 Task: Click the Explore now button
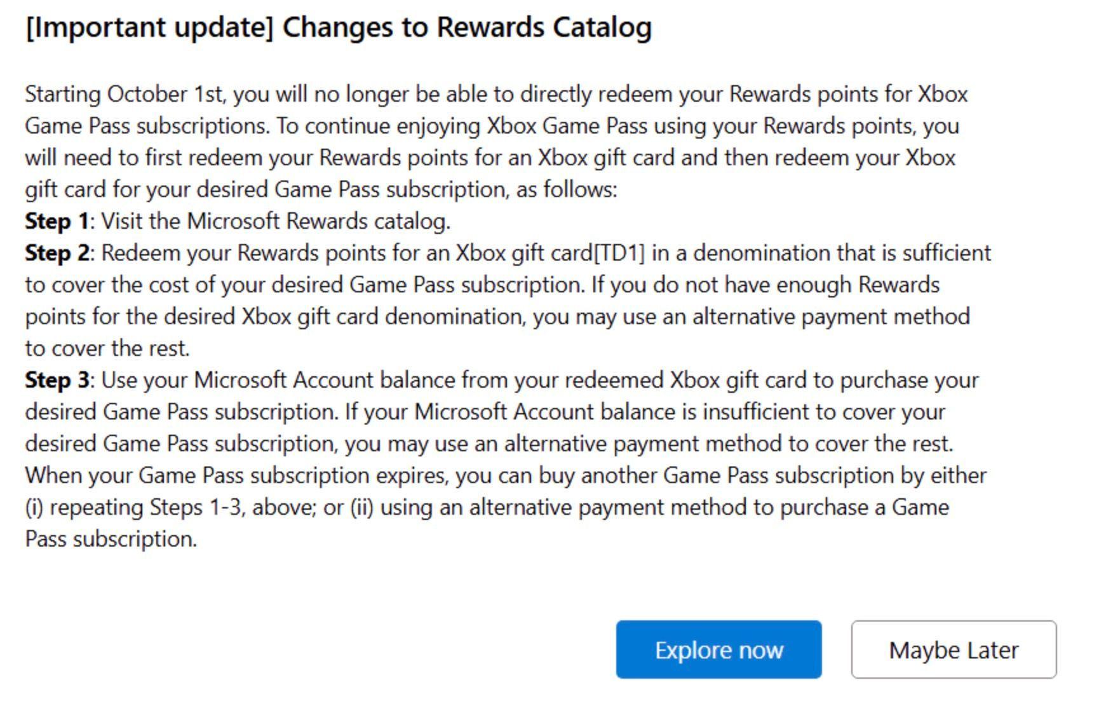(718, 650)
